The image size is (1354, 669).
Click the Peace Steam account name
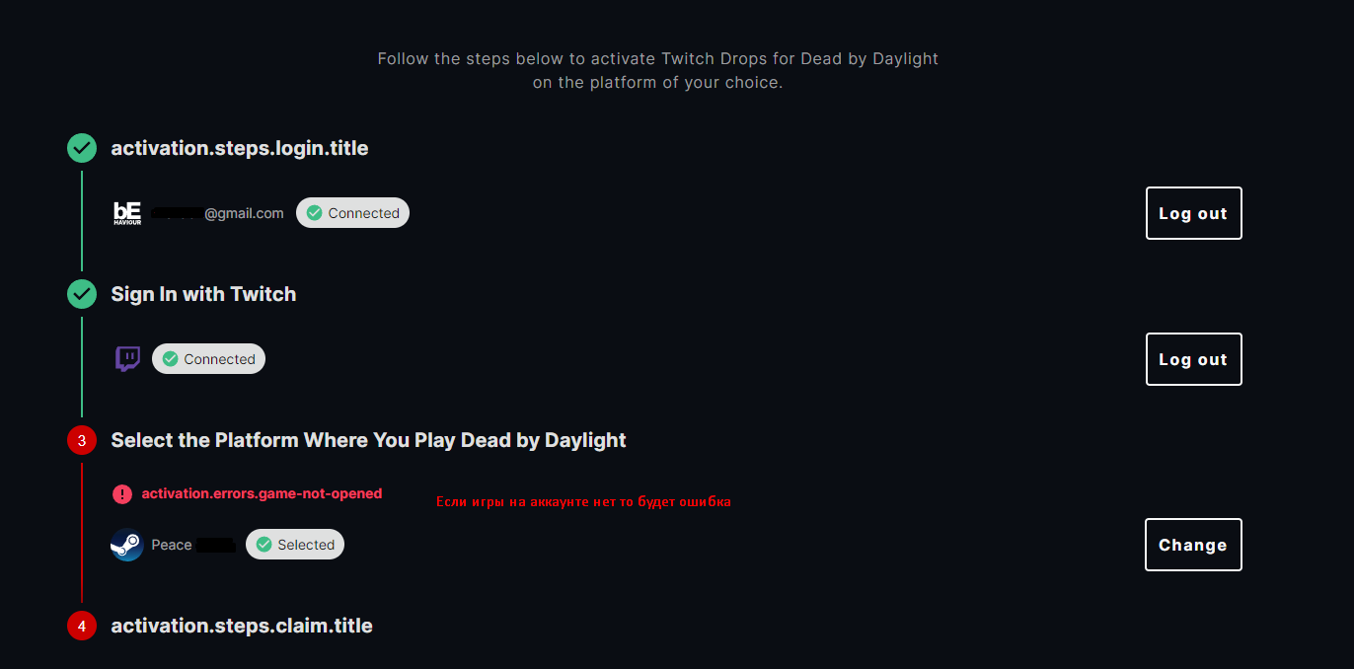pos(172,545)
